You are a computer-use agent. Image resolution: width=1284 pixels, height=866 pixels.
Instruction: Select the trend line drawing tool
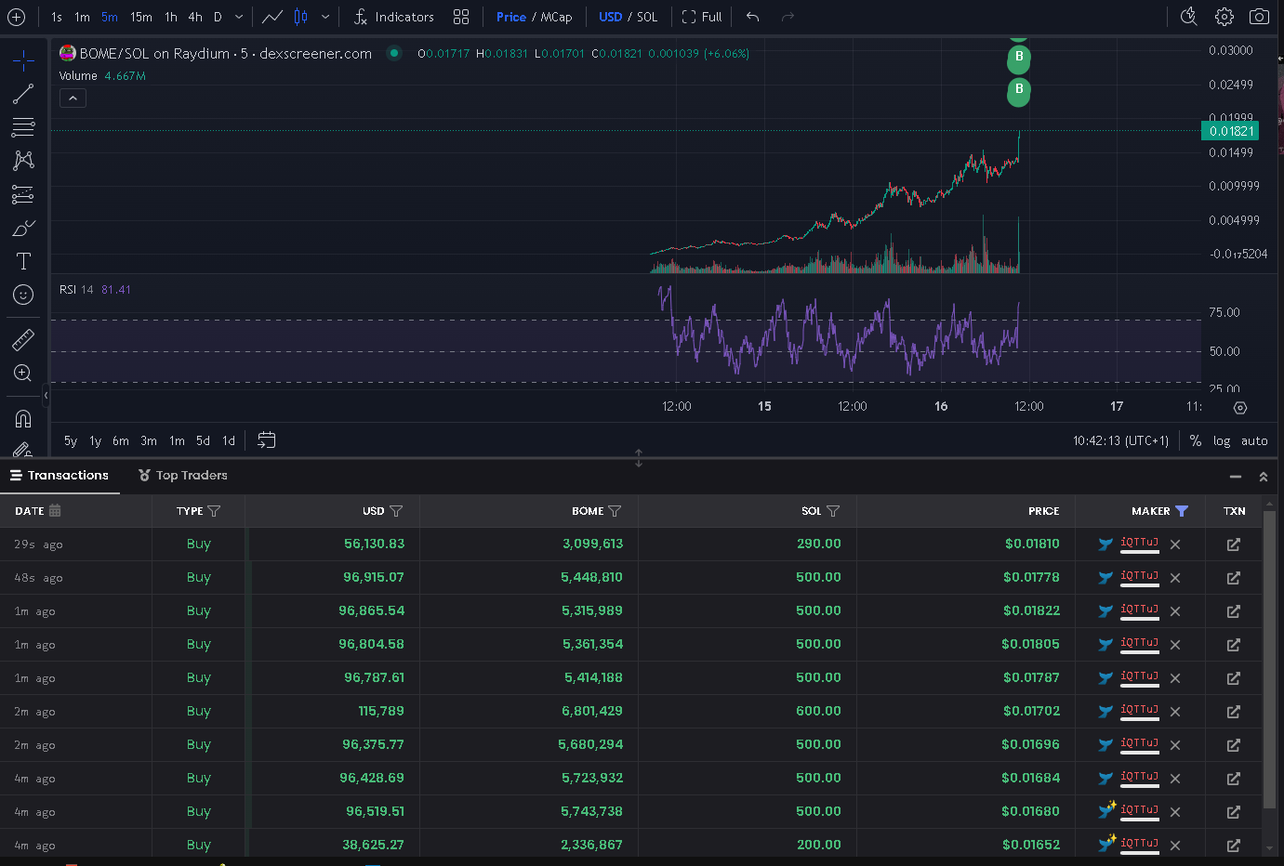click(23, 94)
